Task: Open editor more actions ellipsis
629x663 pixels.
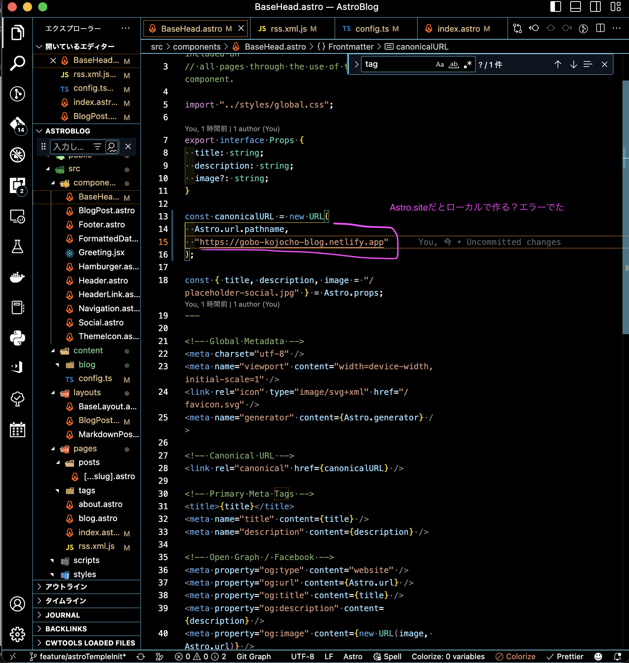Action: (x=616, y=28)
